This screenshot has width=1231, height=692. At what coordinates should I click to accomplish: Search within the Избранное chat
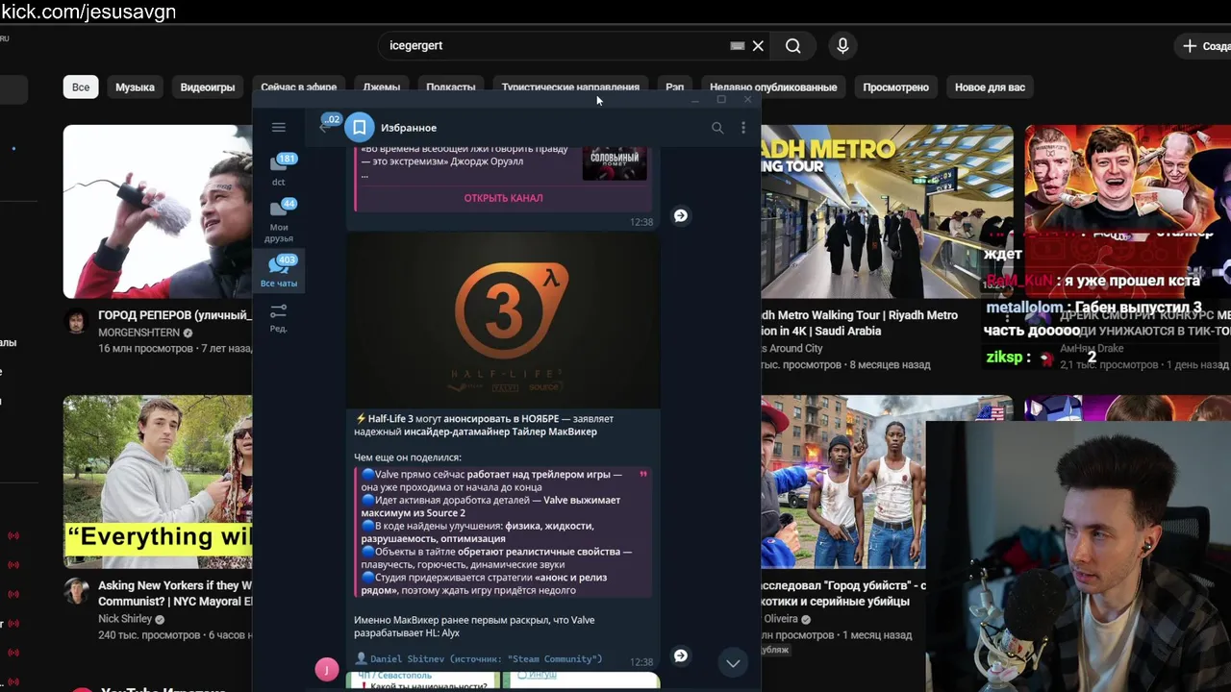click(x=716, y=127)
